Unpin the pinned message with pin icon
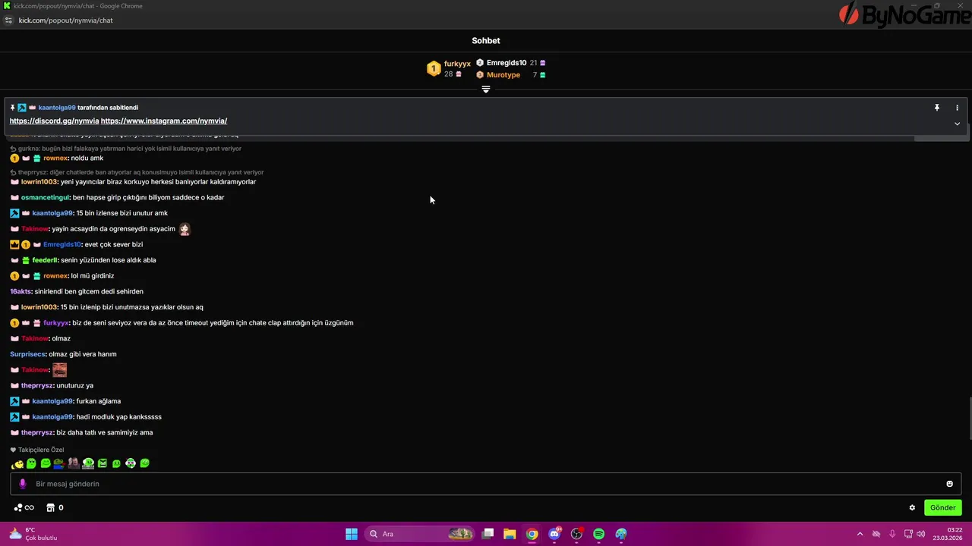972x546 pixels. [937, 108]
